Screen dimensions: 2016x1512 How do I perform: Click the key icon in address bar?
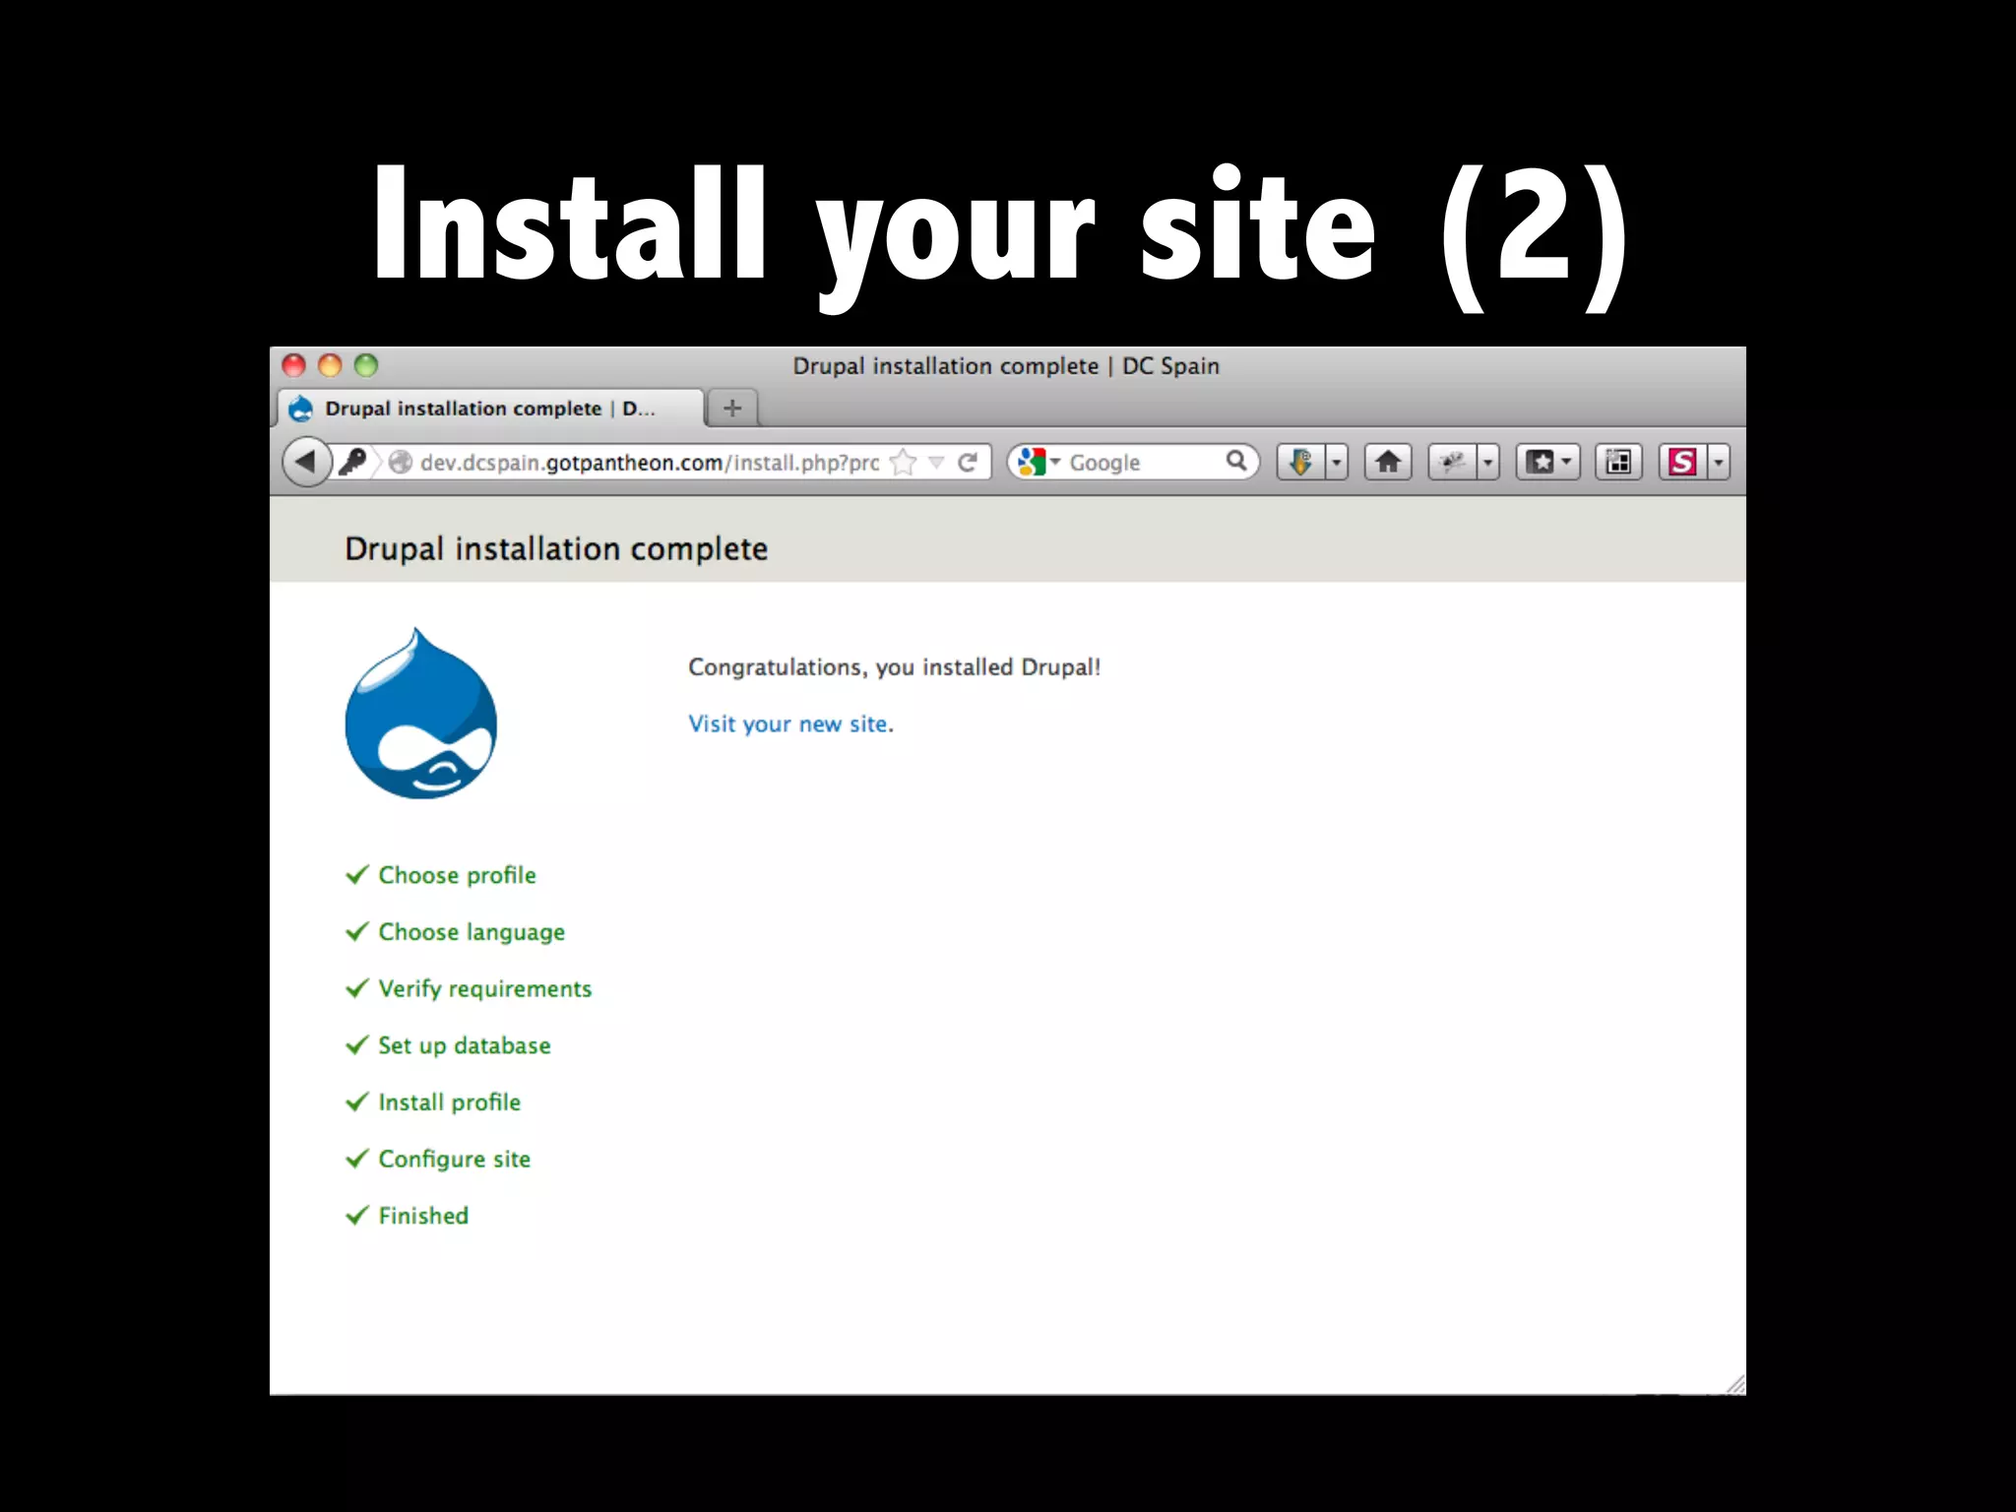pyautogui.click(x=351, y=462)
